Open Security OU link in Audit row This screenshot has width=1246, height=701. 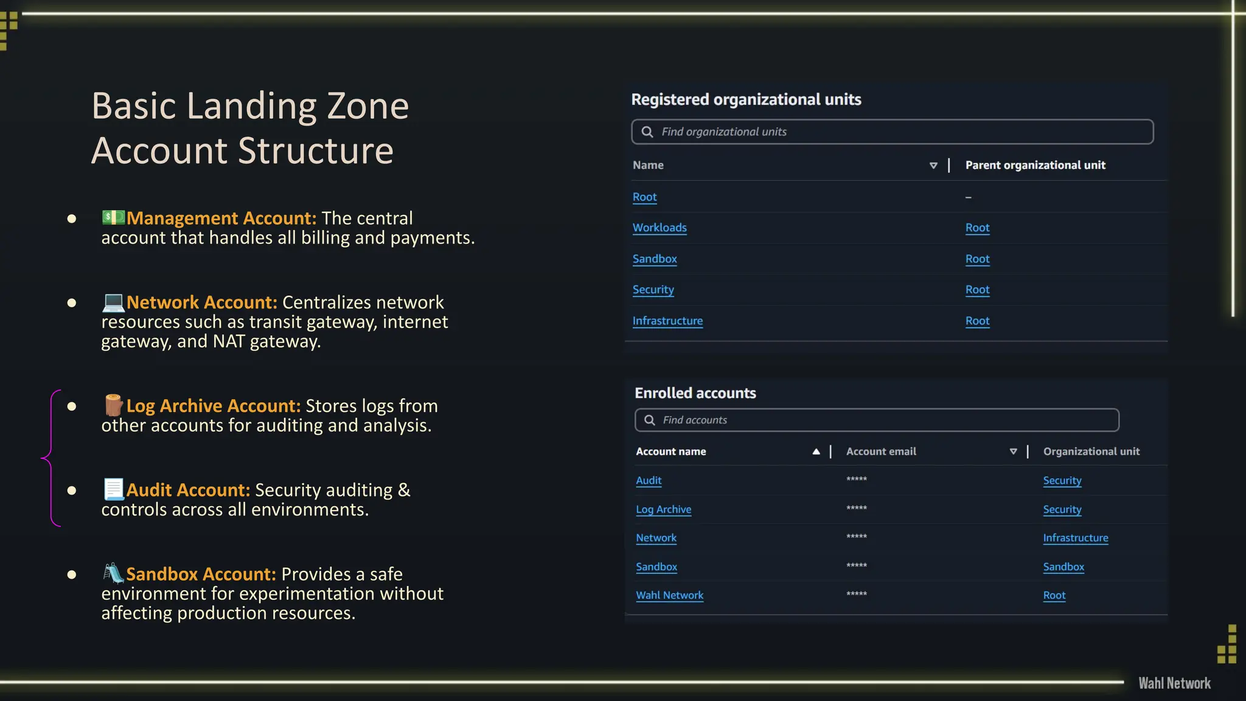point(1062,481)
